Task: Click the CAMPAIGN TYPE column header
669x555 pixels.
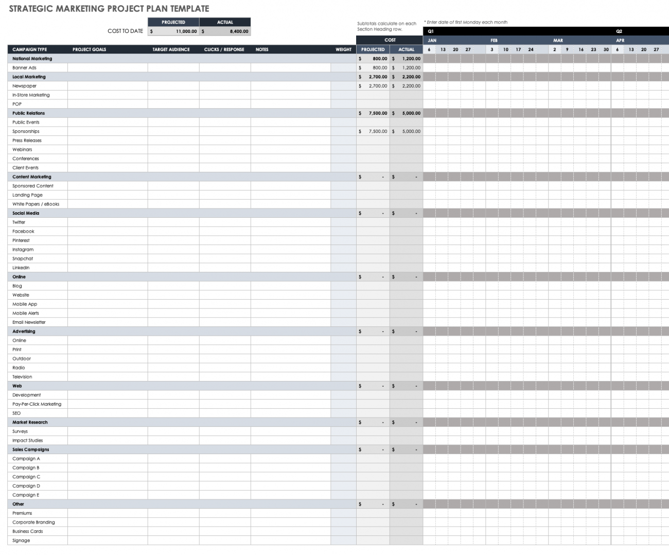Action: click(29, 49)
